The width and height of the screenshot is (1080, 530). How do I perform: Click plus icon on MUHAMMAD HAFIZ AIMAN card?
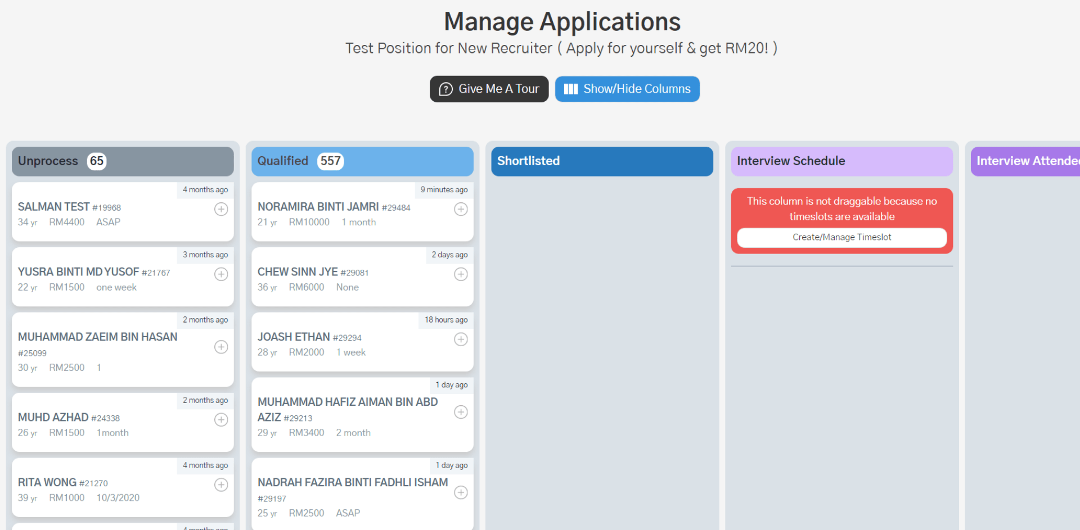(x=461, y=412)
